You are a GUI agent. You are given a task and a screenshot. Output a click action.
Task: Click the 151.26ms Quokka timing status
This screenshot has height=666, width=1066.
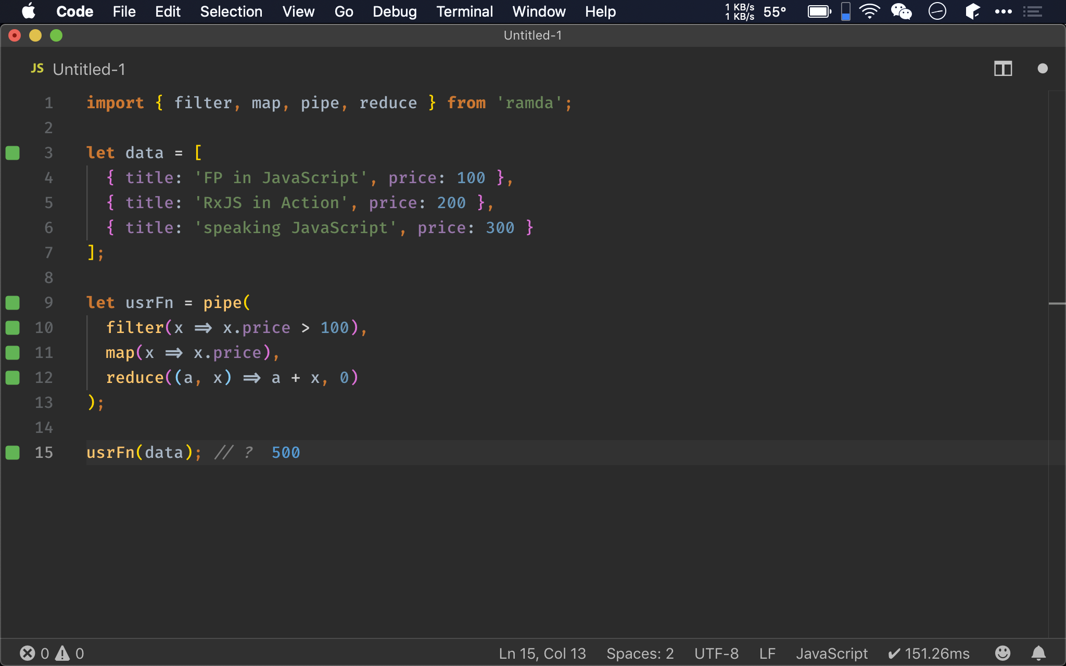[929, 654]
